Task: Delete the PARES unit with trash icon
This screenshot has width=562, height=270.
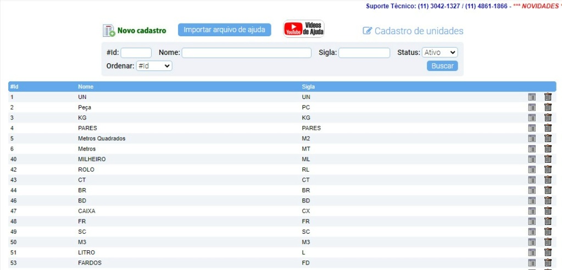Action: (x=548, y=128)
